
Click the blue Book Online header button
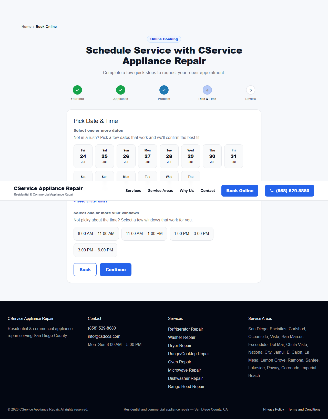click(x=240, y=191)
